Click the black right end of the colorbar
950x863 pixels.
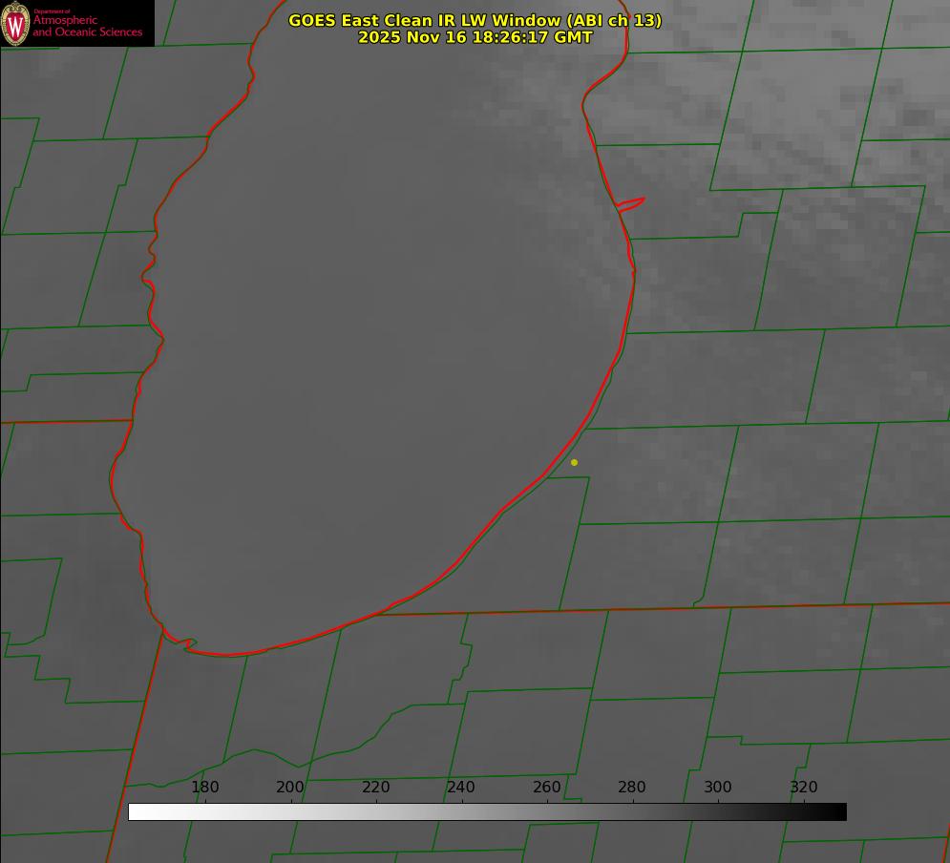(839, 811)
